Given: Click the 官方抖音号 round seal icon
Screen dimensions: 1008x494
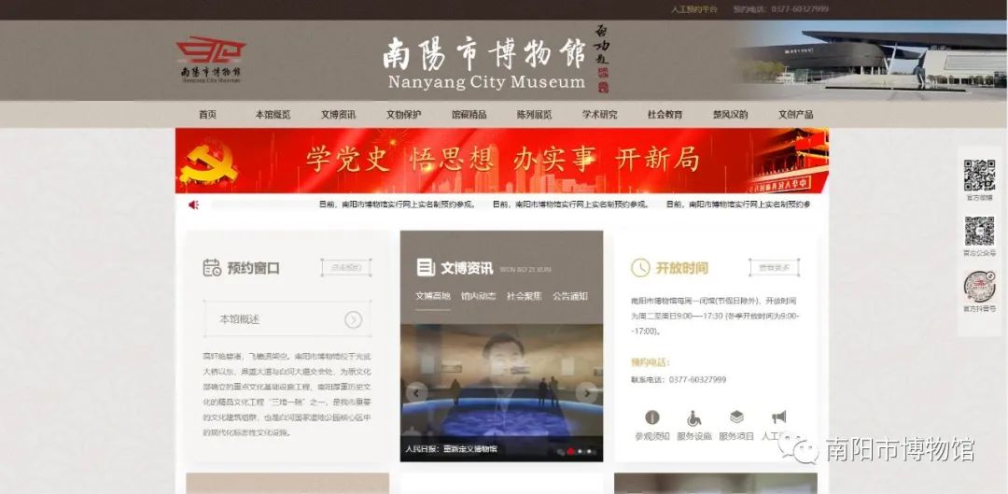Looking at the screenshot, I should pos(979,287).
